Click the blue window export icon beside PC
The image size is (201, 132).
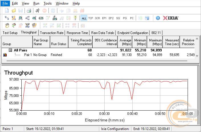click(x=147, y=18)
